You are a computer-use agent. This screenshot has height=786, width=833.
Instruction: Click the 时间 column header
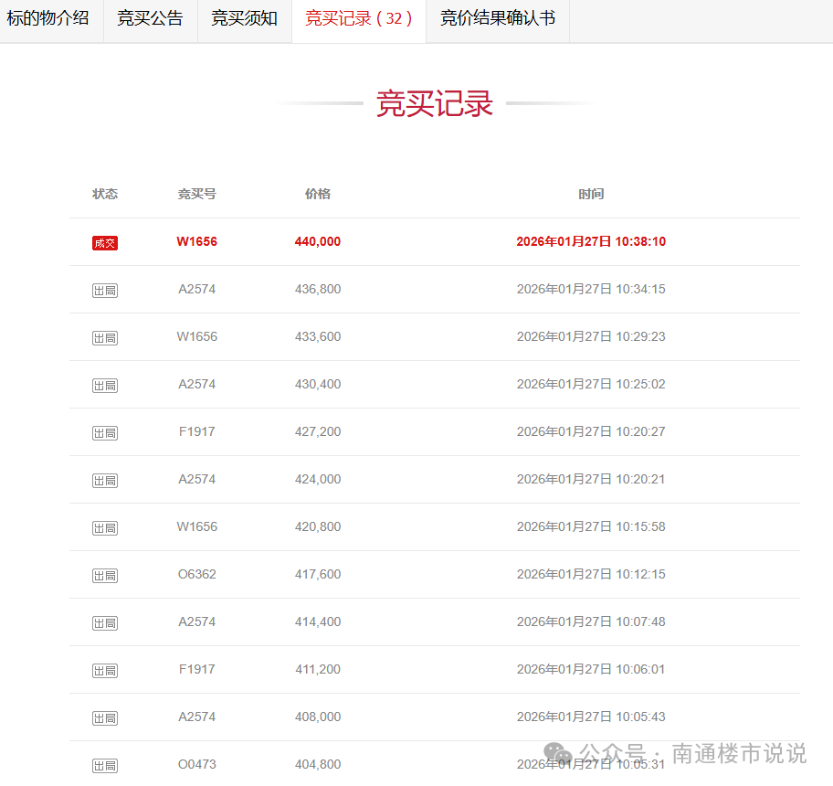point(591,194)
